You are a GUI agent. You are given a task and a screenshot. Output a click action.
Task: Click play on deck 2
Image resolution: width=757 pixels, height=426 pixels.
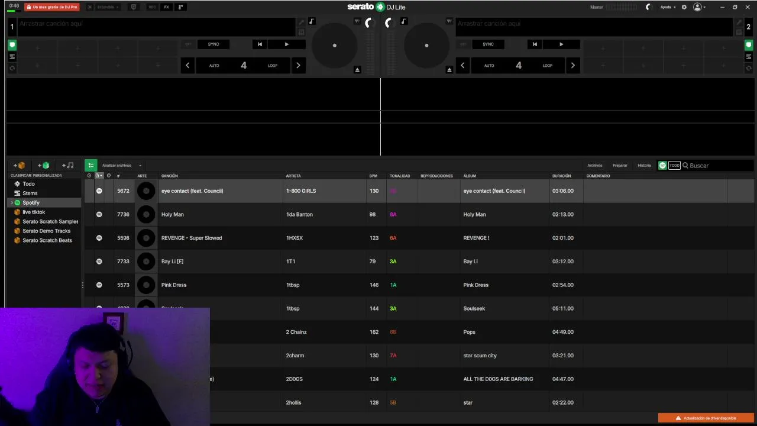tap(561, 44)
